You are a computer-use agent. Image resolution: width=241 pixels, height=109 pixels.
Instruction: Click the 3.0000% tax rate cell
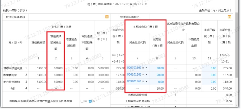(103, 75)
